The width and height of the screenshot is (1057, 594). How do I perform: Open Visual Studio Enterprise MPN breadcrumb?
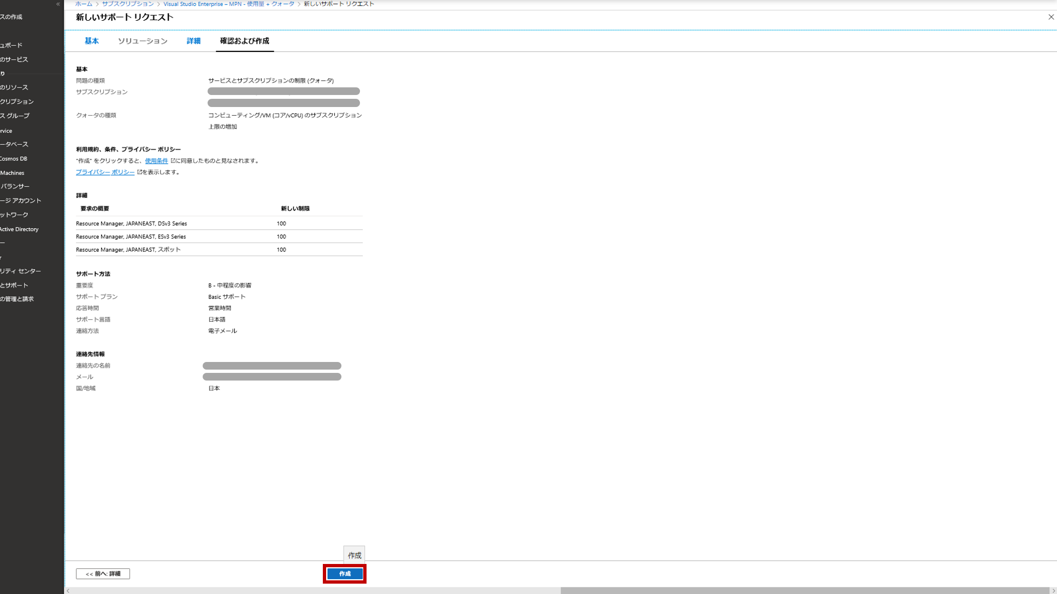pyautogui.click(x=228, y=4)
